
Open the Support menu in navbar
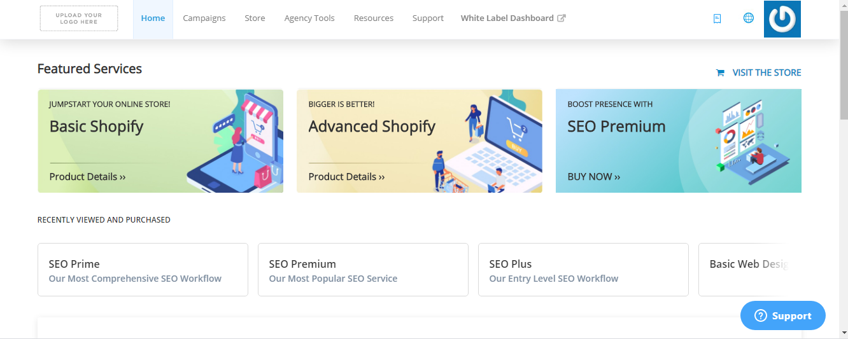pos(428,18)
